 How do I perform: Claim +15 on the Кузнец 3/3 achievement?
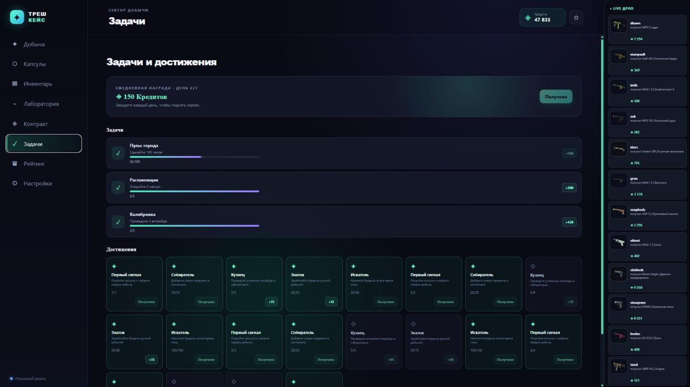coord(272,302)
